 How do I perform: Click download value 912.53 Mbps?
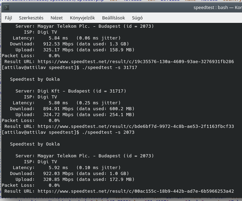pyautogui.click(x=58, y=44)
